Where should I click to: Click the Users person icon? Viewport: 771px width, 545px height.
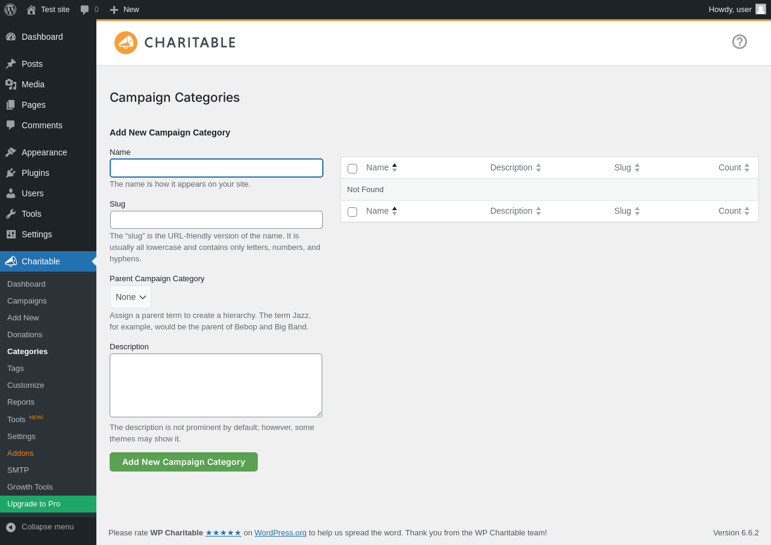point(11,193)
